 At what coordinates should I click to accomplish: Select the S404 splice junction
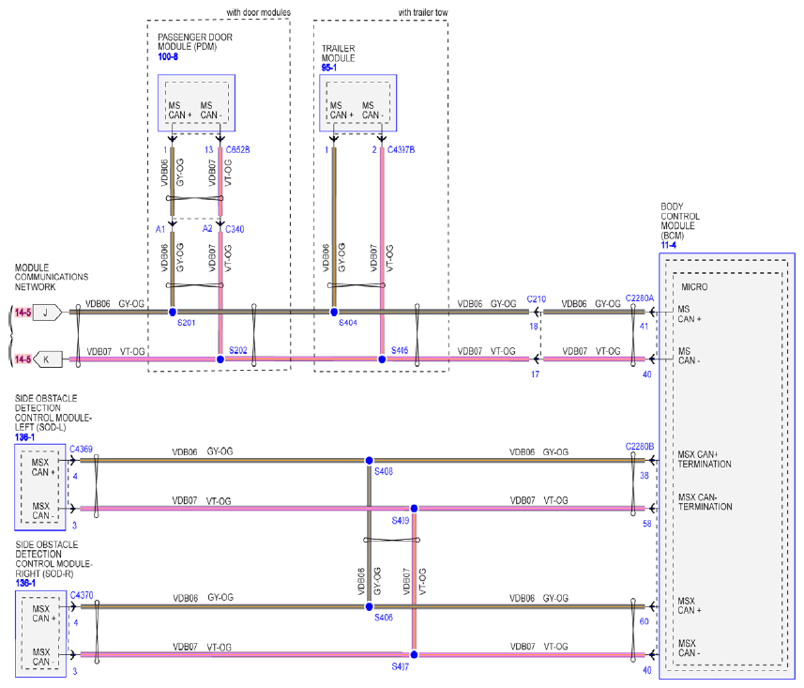pos(334,312)
